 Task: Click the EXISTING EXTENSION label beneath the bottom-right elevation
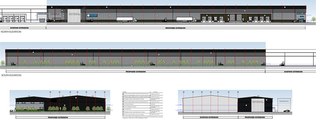point(209,117)
